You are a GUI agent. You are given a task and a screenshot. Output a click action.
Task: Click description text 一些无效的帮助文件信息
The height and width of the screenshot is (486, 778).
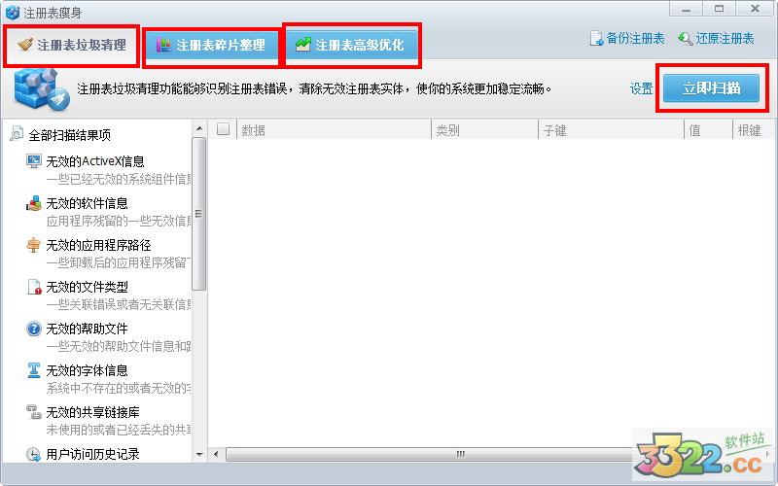[119, 346]
